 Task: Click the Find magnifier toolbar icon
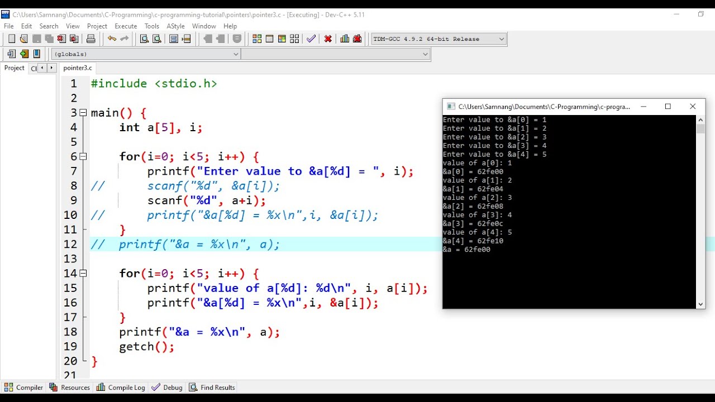coord(144,39)
